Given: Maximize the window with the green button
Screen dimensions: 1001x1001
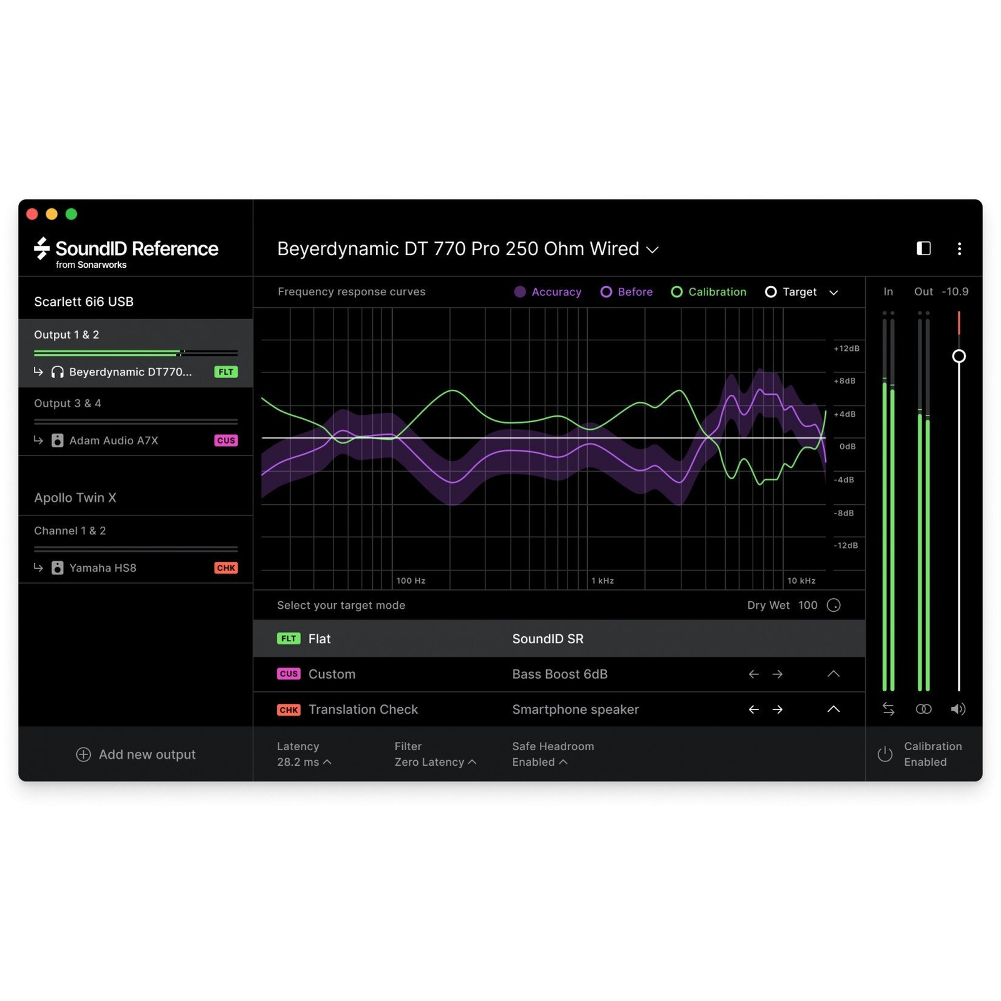Looking at the screenshot, I should click(71, 214).
